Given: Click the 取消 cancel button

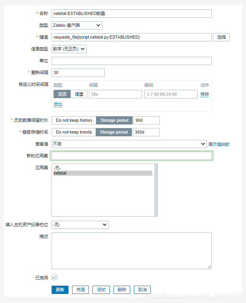Looking at the screenshot, I should 142,290.
